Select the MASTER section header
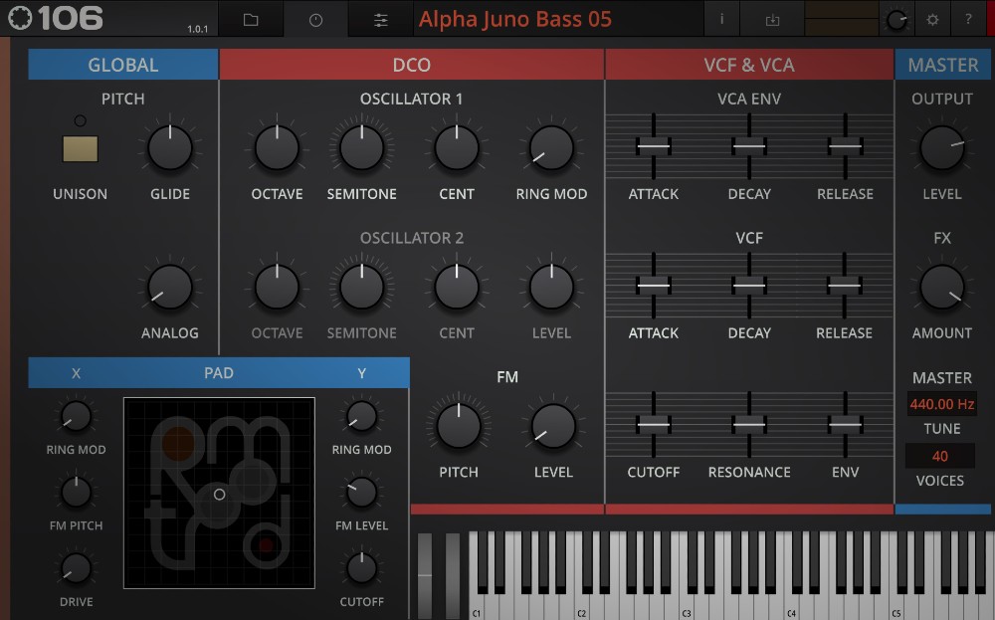This screenshot has height=620, width=995. point(942,64)
